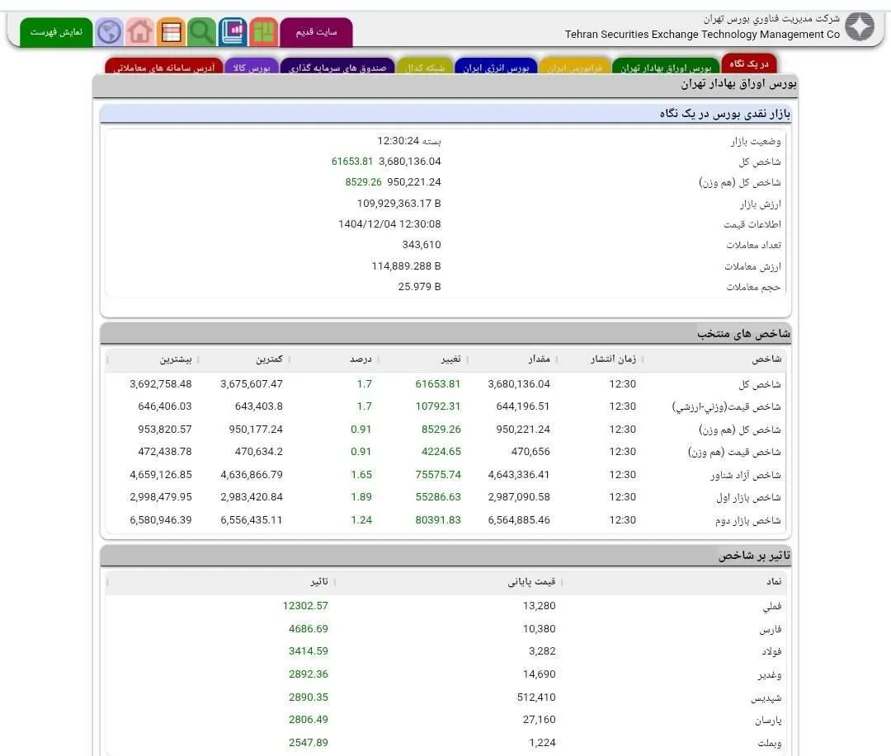The width and height of the screenshot is (891, 756).
Task: Switch to the در یک نگاه tab
Action: point(749,63)
